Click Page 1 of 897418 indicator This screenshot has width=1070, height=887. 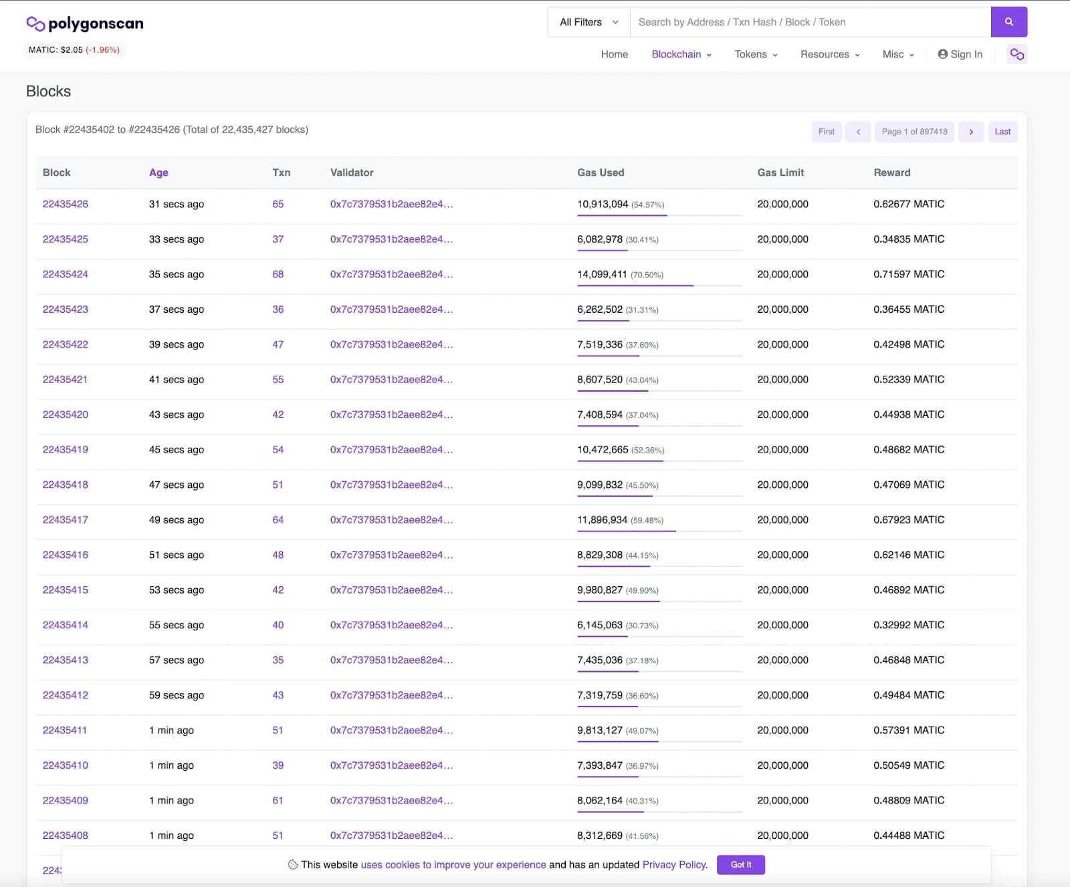[x=914, y=132]
